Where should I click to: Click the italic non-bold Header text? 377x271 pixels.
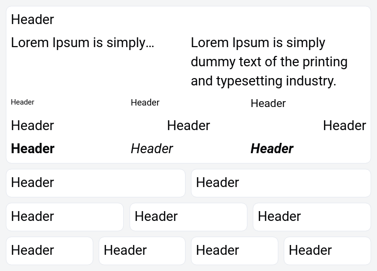tap(152, 149)
